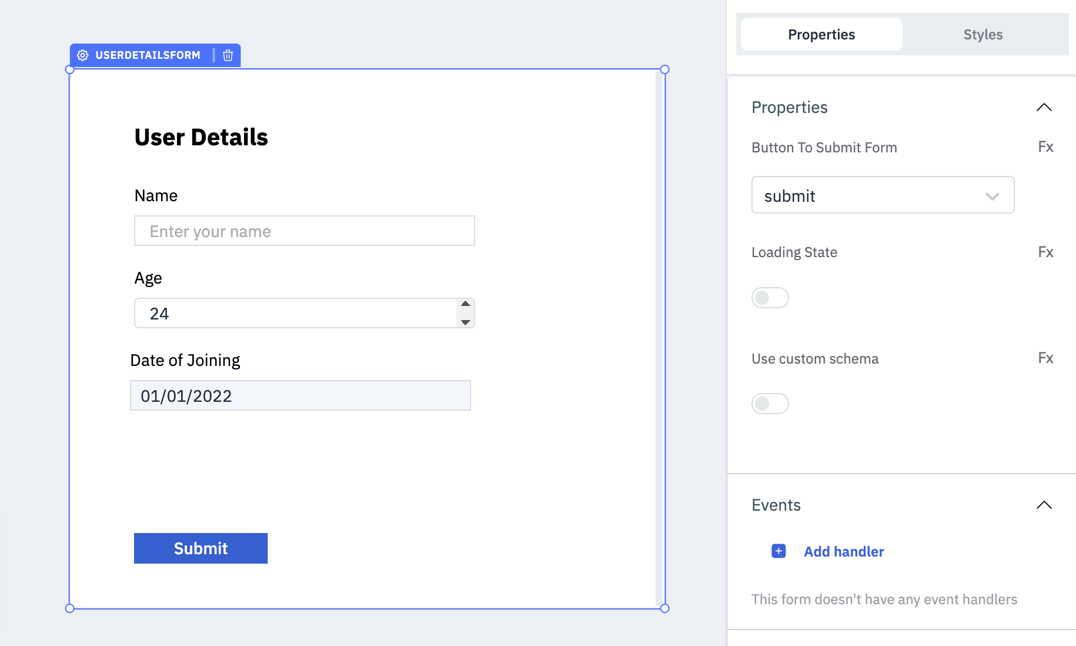
Task: Enable the Use custom schema switch
Action: [x=770, y=404]
